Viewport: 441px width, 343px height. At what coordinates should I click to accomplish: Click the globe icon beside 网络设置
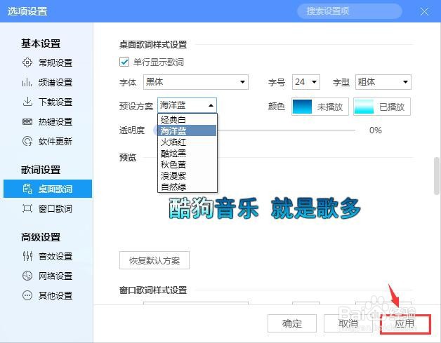[x=27, y=276]
